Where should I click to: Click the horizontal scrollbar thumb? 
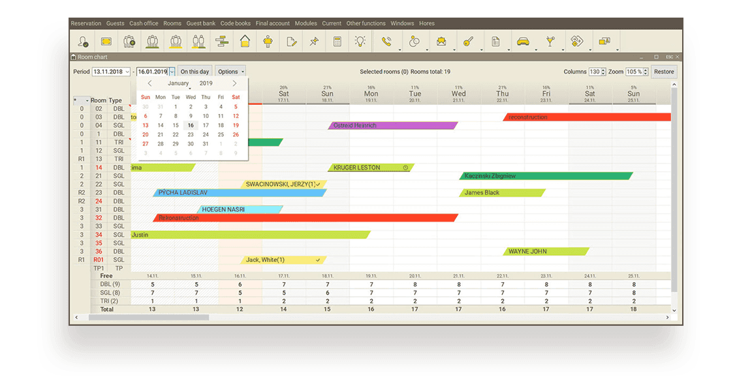coord(149,317)
